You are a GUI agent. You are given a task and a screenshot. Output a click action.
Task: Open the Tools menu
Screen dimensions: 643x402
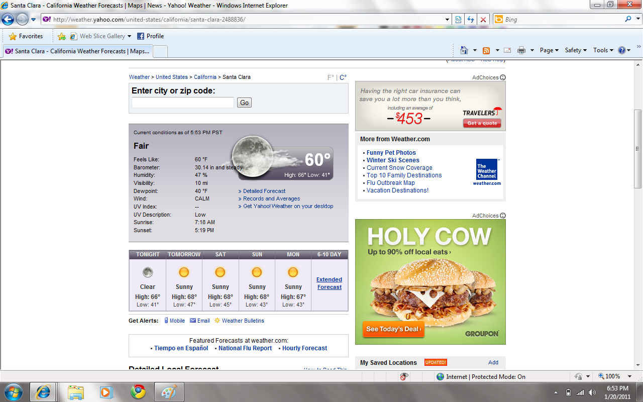[603, 50]
